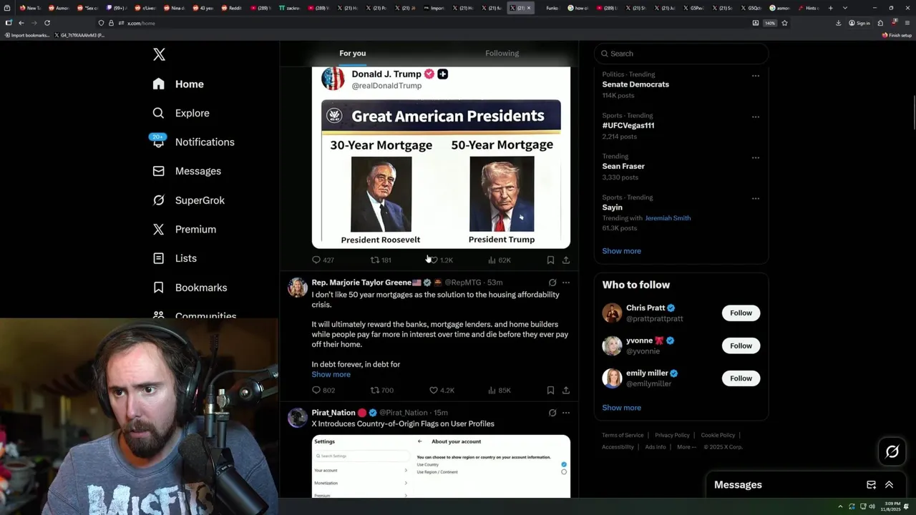Viewport: 916px width, 515px height.
Task: Open more options for Sean Fraser trend
Action: point(755,157)
